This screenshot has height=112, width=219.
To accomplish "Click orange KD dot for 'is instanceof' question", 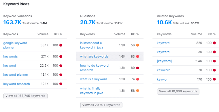I will 137,45.
